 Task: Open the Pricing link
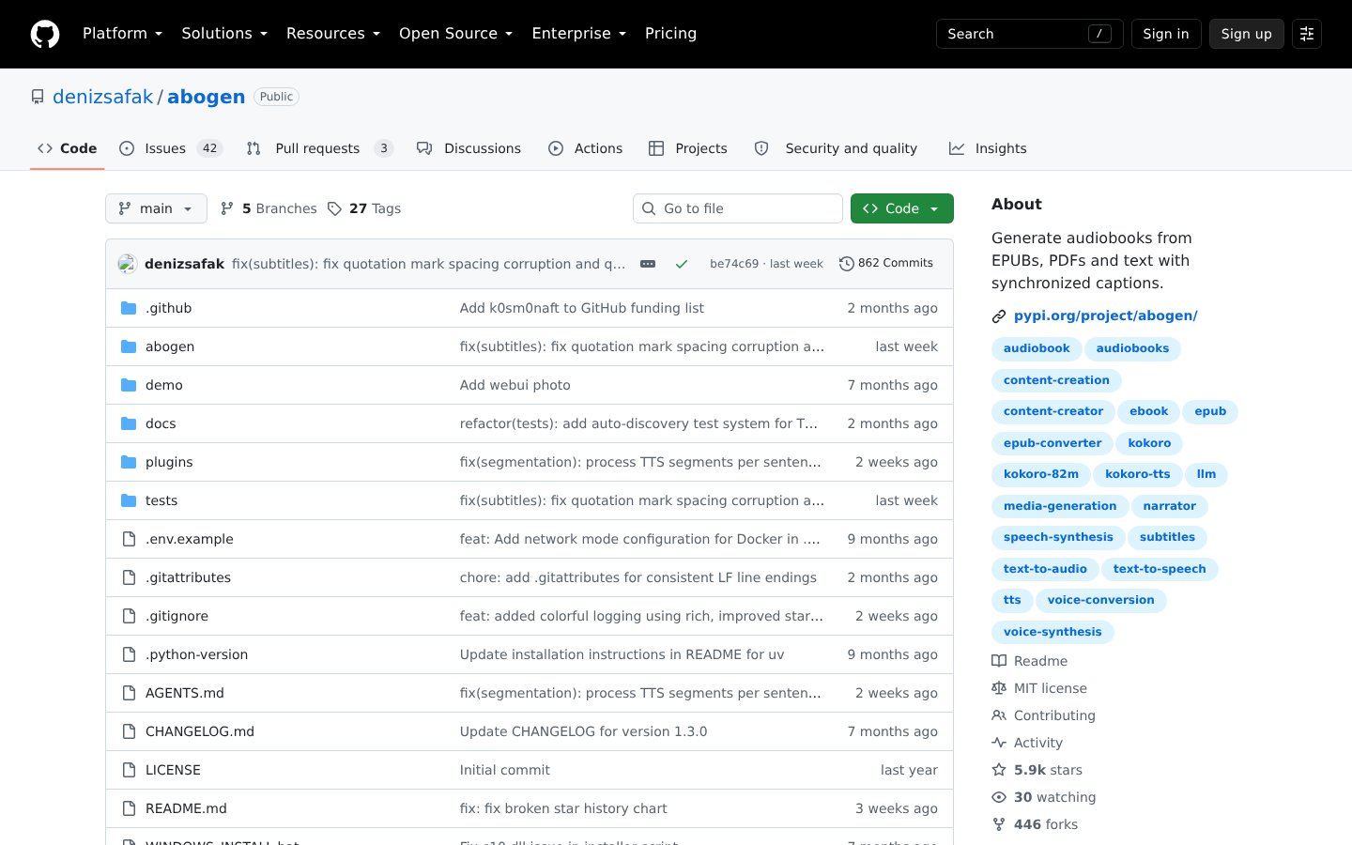pyautogui.click(x=671, y=34)
